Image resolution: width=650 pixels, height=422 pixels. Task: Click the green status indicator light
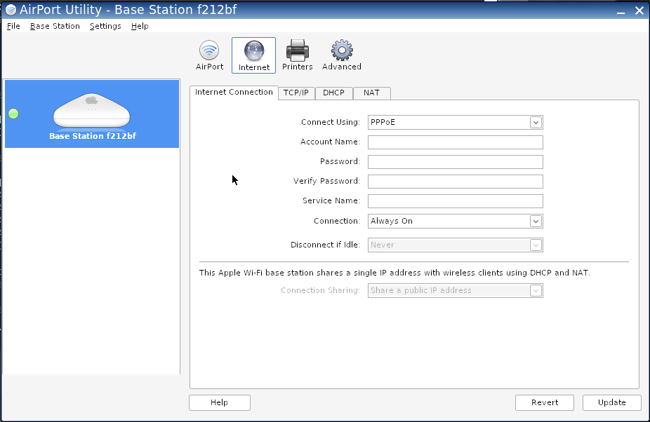[13, 114]
